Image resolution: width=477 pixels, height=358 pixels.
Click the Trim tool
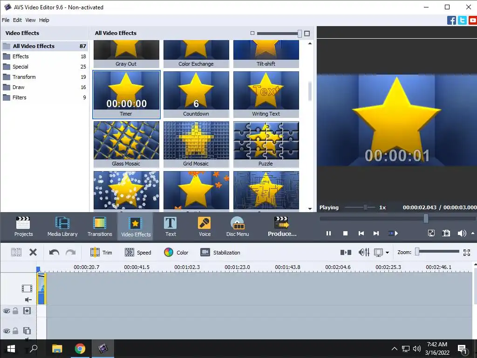[101, 252]
